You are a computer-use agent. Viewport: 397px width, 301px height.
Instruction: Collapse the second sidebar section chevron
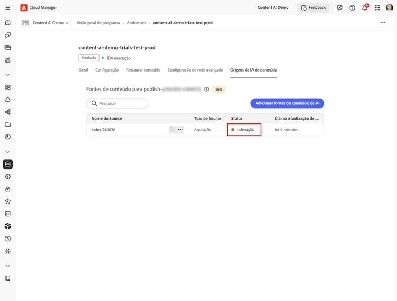pyautogui.click(x=8, y=152)
